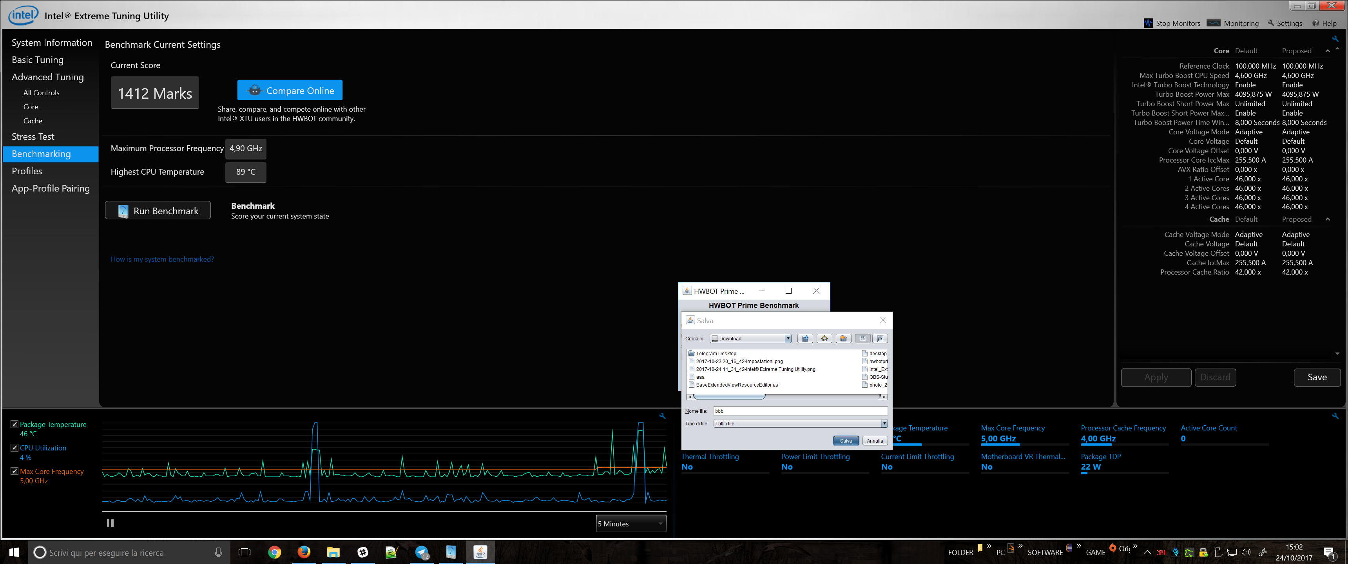Open the volume control in system tray
1348x564 pixels.
(1246, 552)
